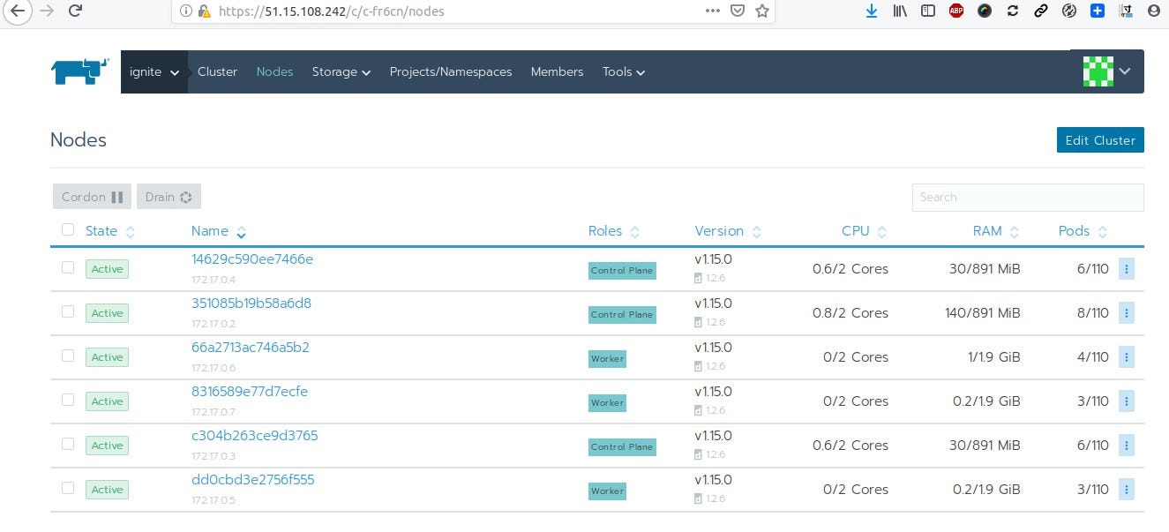Open actions menu for node 351085b19b58a6d8
Screen dimensions: 1169x532
(1127, 313)
